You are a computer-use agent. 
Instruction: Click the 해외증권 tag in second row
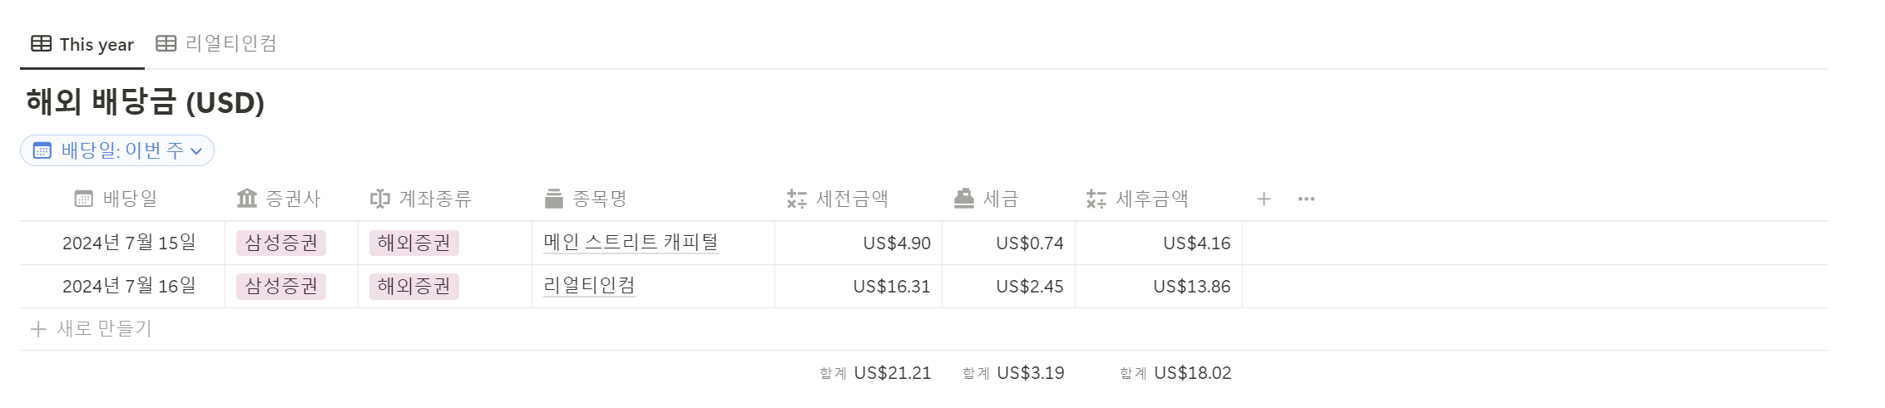click(414, 286)
